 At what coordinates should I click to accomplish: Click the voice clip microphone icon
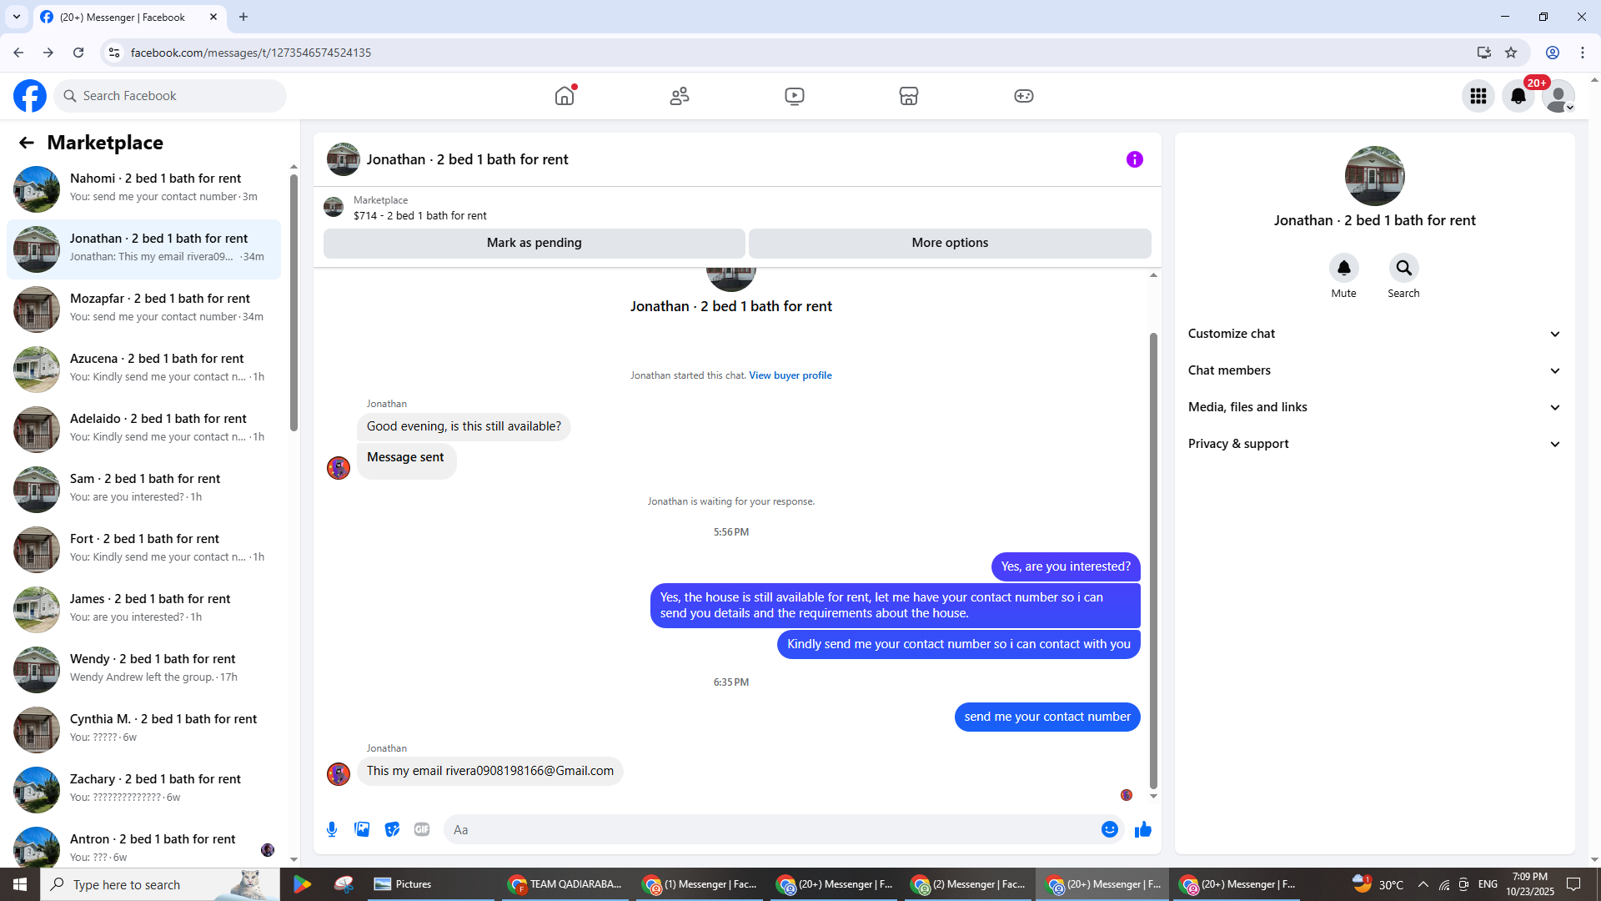tap(332, 829)
